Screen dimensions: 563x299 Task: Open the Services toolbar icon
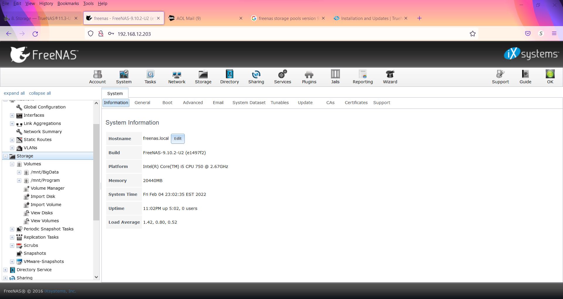point(283,77)
